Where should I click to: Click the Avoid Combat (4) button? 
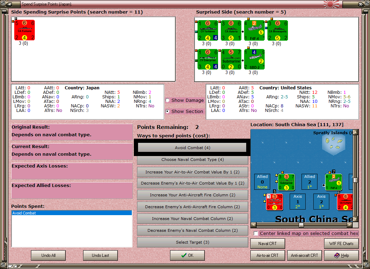(192, 148)
